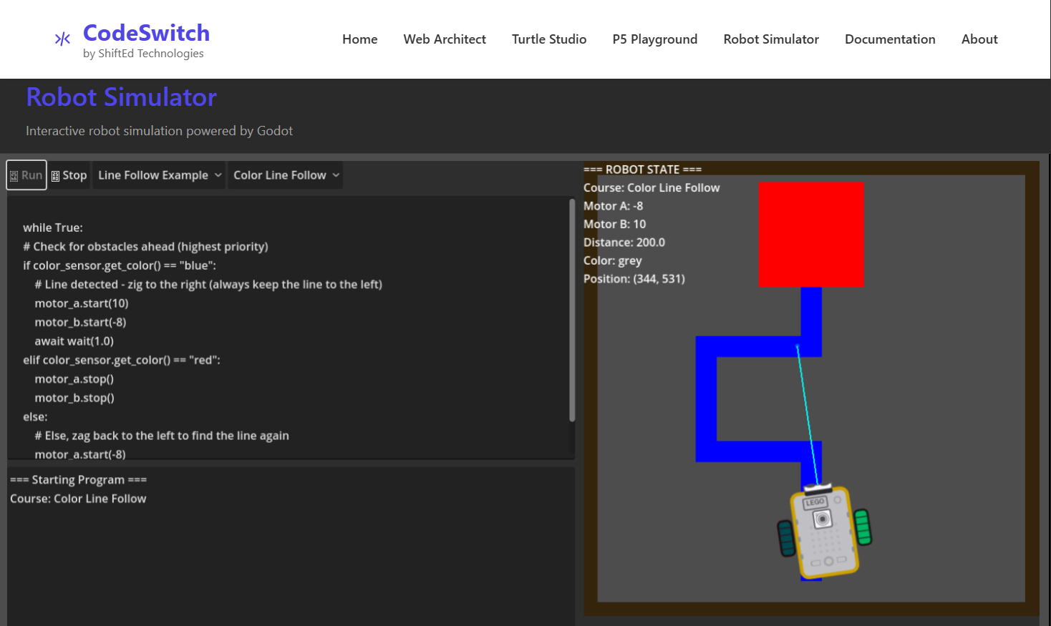This screenshot has width=1051, height=626.
Task: Navigate to the Home menu item
Action: 359,39
